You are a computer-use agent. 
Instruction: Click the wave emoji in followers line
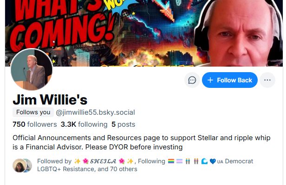pyautogui.click(x=204, y=161)
